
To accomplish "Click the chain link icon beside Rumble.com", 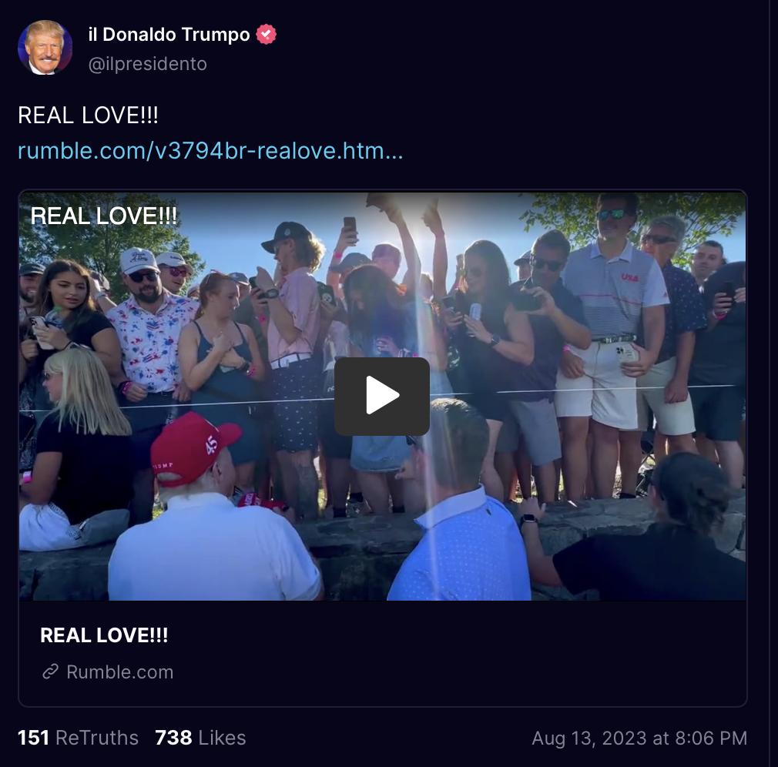I will (x=51, y=672).
